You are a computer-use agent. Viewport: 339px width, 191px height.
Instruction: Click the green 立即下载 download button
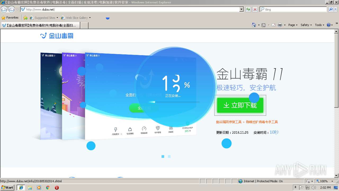tap(240, 105)
